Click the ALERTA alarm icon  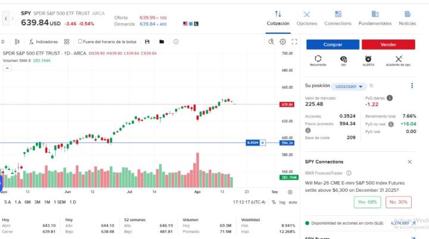coord(368,59)
